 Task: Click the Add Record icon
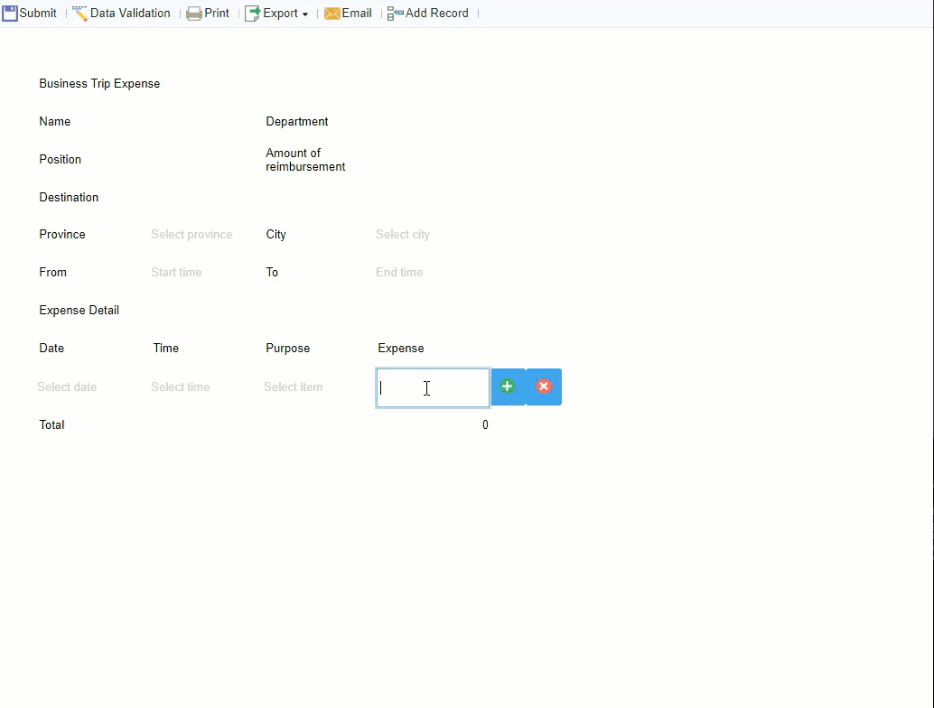(395, 14)
